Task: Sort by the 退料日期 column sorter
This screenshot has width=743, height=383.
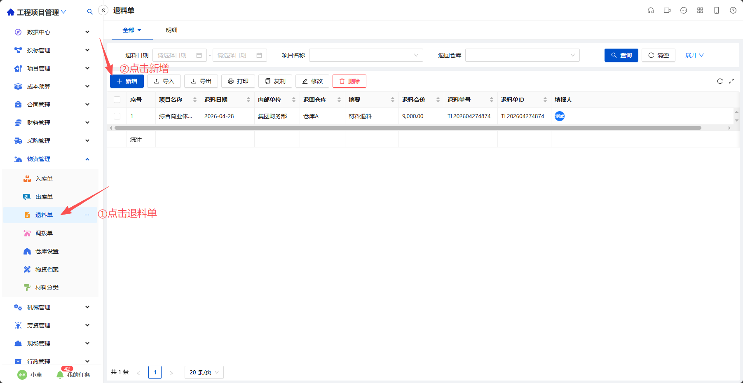Action: (248, 100)
